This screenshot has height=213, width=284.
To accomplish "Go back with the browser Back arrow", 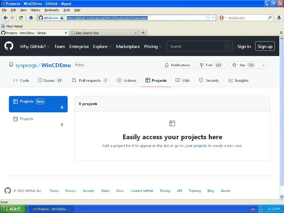I will point(6,18).
